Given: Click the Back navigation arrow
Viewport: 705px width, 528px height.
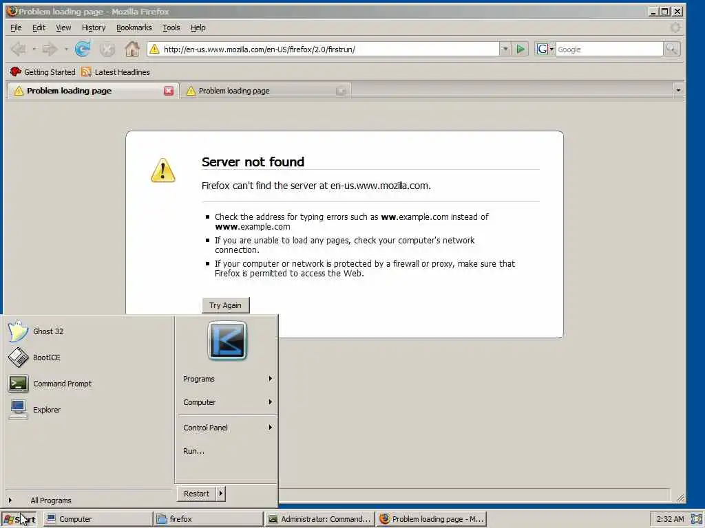Looking at the screenshot, I should (x=19, y=49).
